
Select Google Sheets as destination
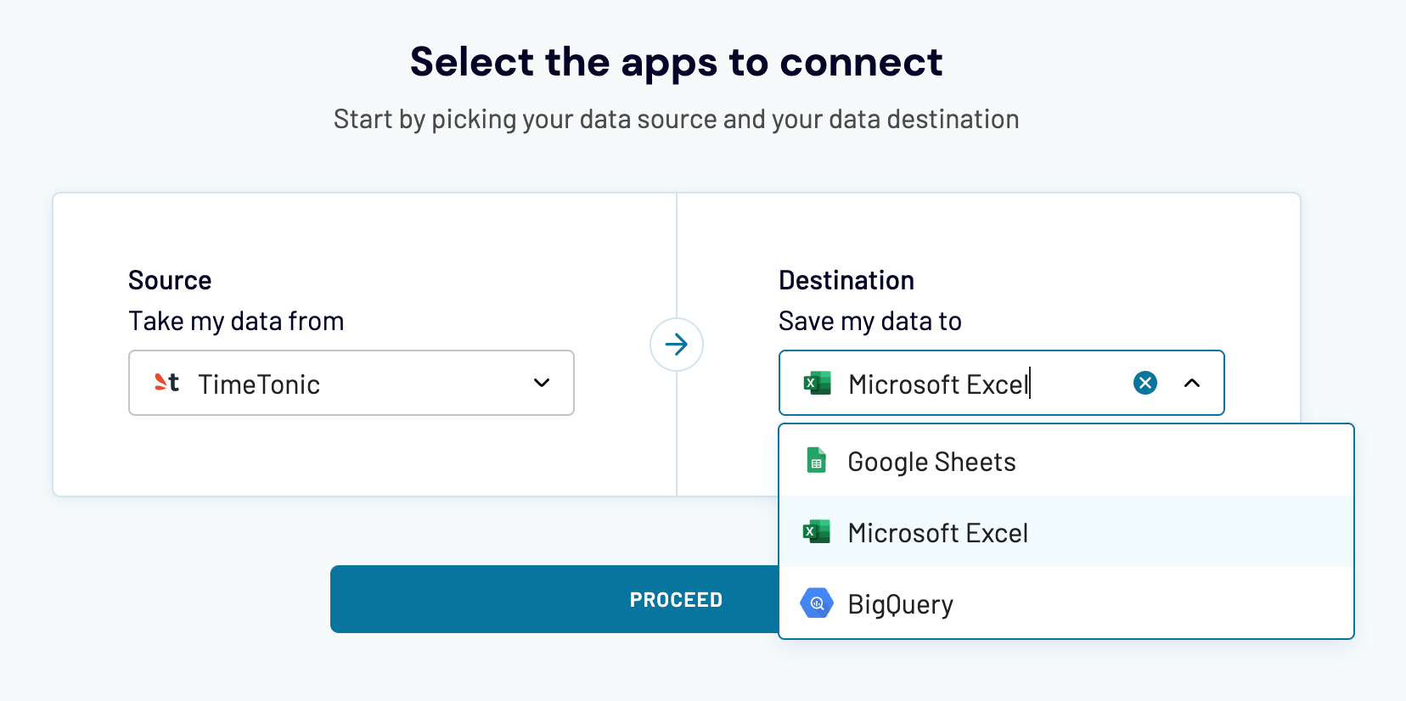click(x=931, y=461)
